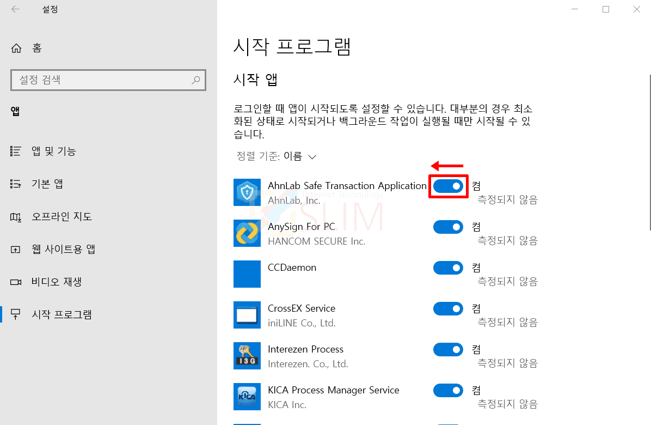Click the vertical scrollbar on right
Image resolution: width=651 pixels, height=425 pixels.
click(649, 152)
